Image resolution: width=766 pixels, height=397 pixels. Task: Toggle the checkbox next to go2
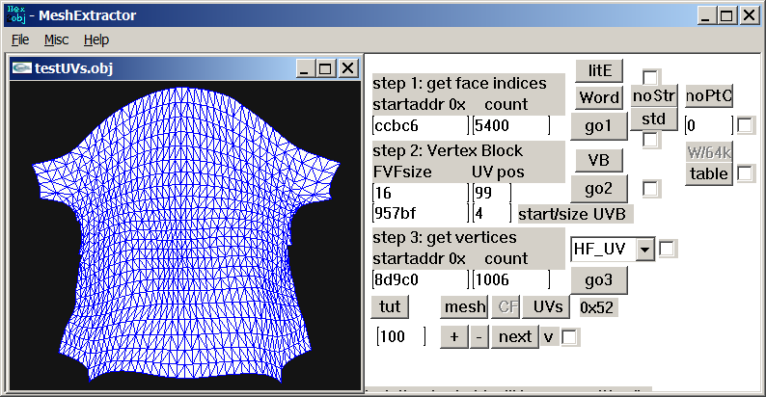coord(651,189)
